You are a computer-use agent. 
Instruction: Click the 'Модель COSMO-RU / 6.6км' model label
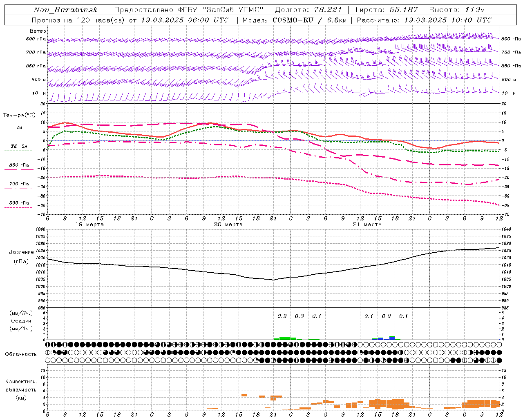tap(294, 20)
